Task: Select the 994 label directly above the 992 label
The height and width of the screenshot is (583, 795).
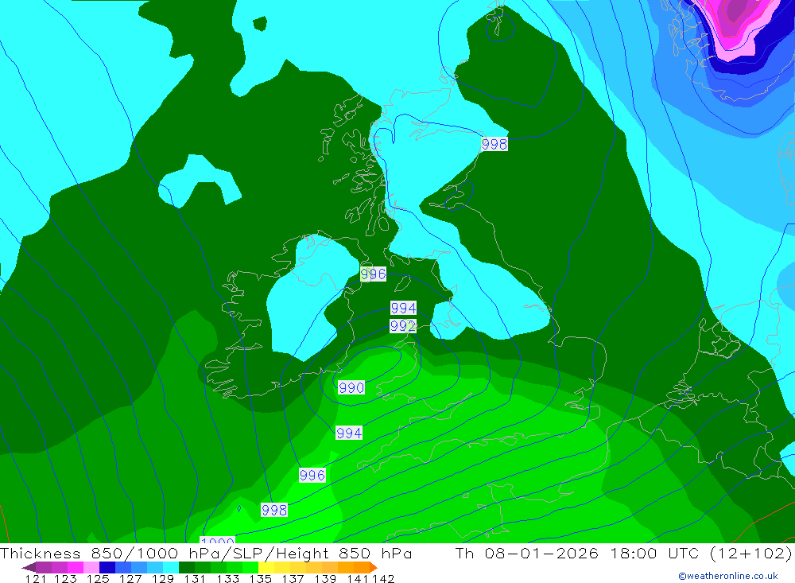Action: (x=404, y=308)
